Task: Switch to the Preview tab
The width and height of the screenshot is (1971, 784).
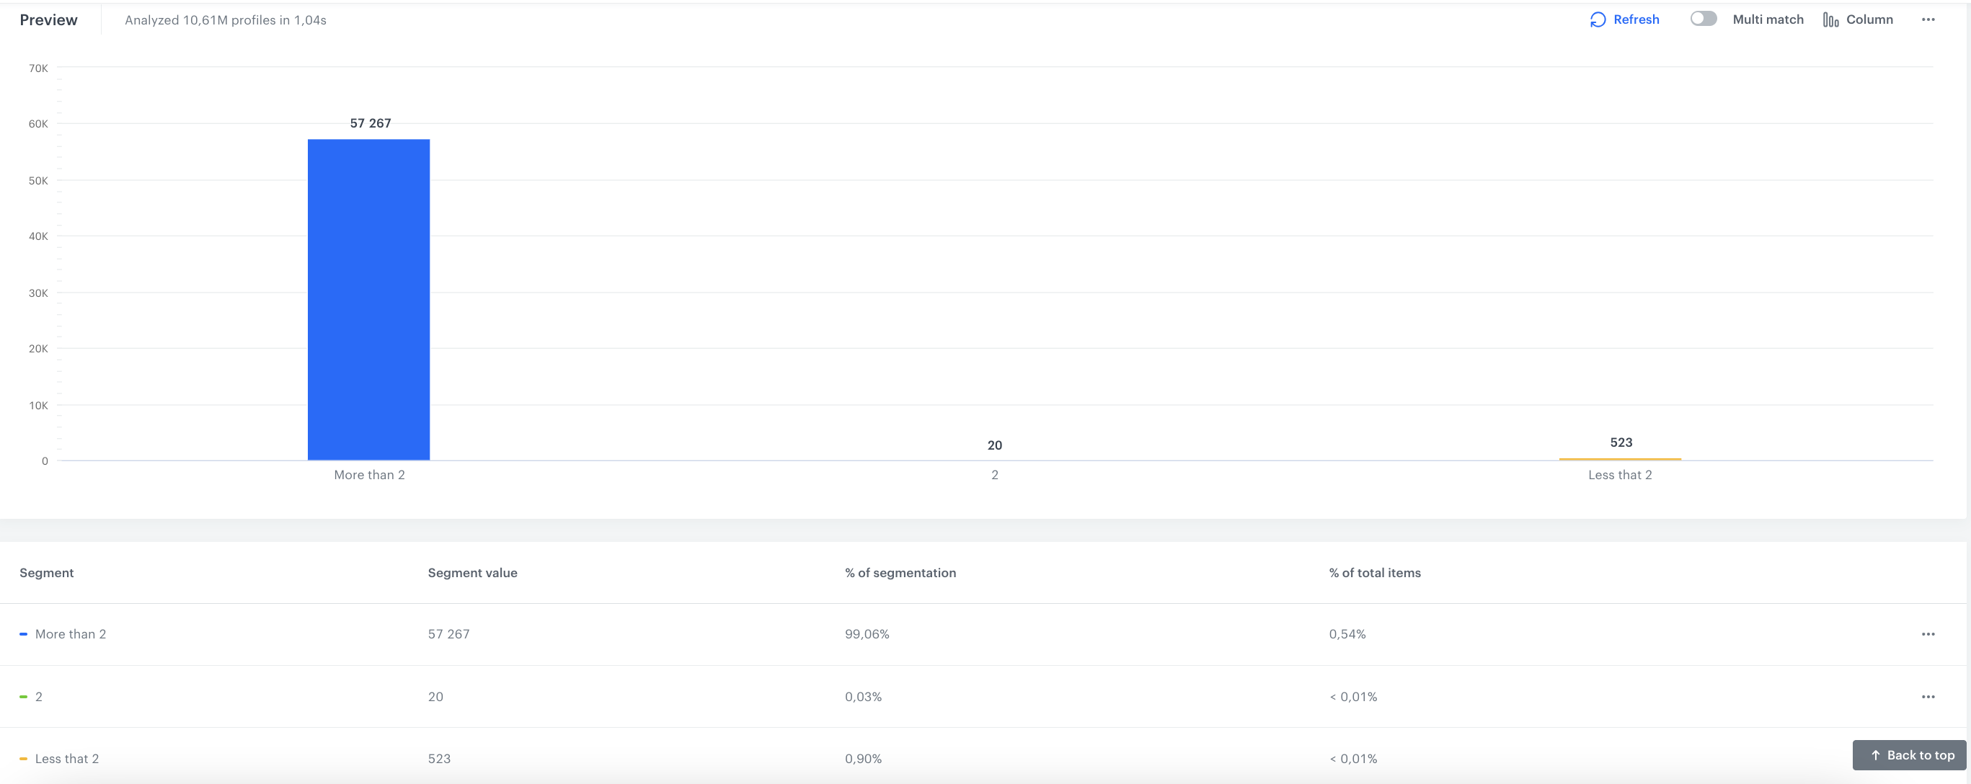Action: click(48, 19)
